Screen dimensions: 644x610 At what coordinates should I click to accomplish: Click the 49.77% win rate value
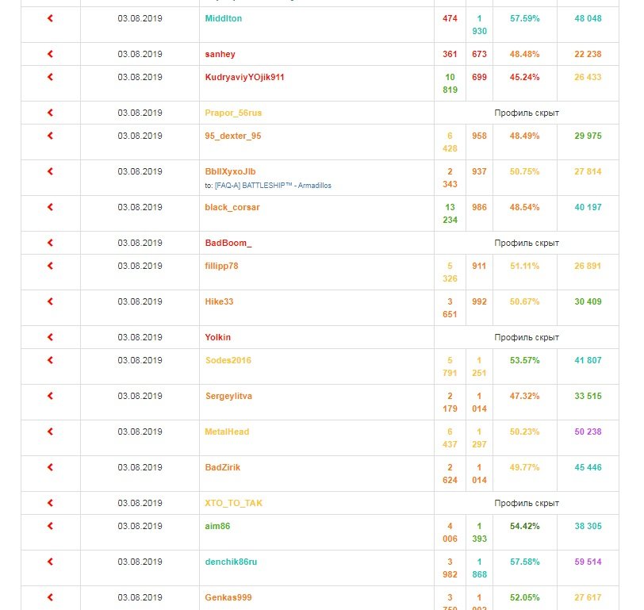tap(525, 467)
